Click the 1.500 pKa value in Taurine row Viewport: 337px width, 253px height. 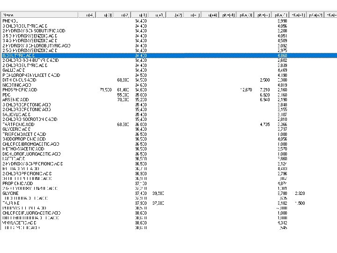(300, 203)
